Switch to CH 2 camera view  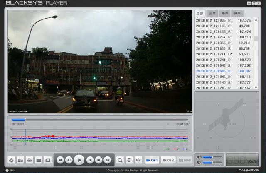click(168, 160)
